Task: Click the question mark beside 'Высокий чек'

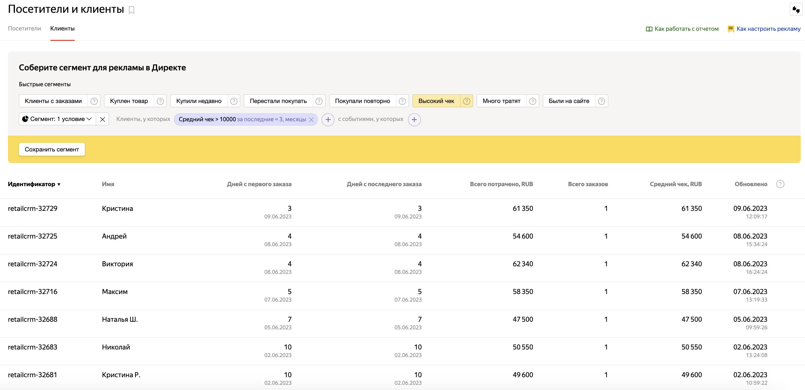Action: (x=466, y=101)
